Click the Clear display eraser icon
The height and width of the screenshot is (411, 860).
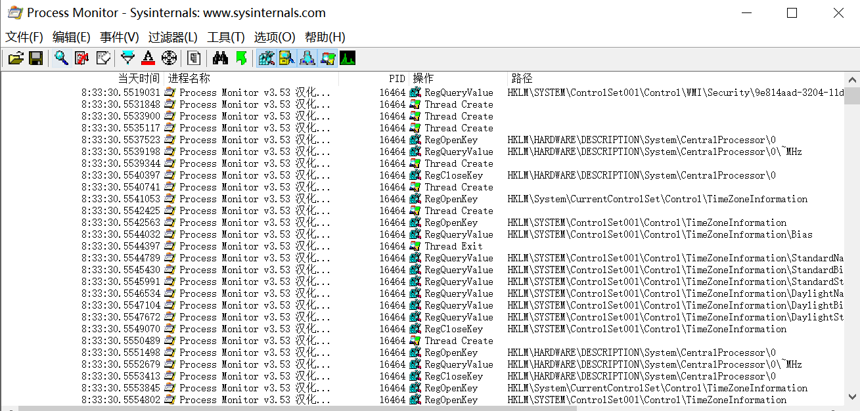click(x=103, y=58)
